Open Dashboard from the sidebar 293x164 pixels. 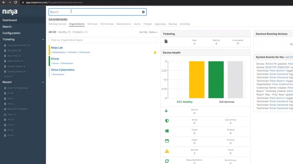click(10, 20)
